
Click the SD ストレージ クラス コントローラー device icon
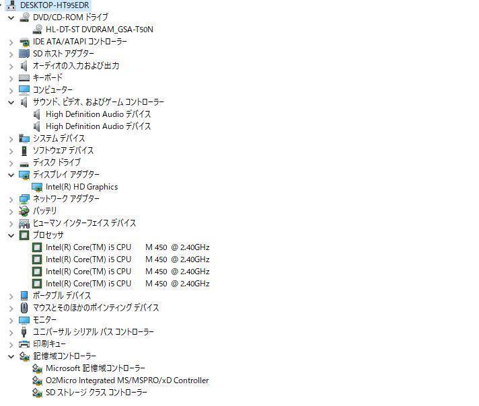(37, 393)
